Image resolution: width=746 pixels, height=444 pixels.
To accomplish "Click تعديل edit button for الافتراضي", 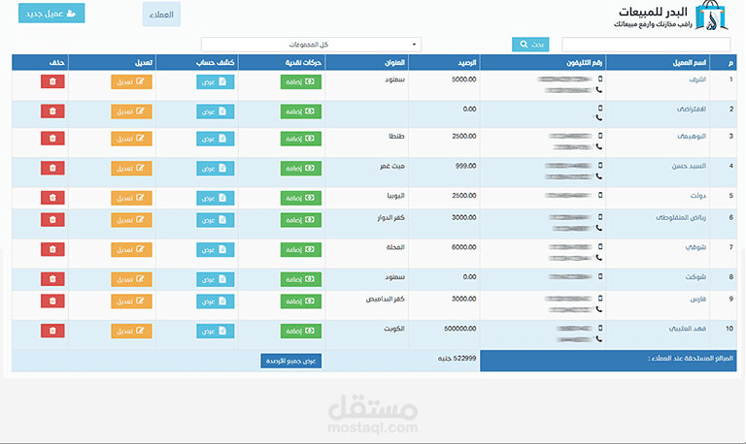I will point(131,111).
